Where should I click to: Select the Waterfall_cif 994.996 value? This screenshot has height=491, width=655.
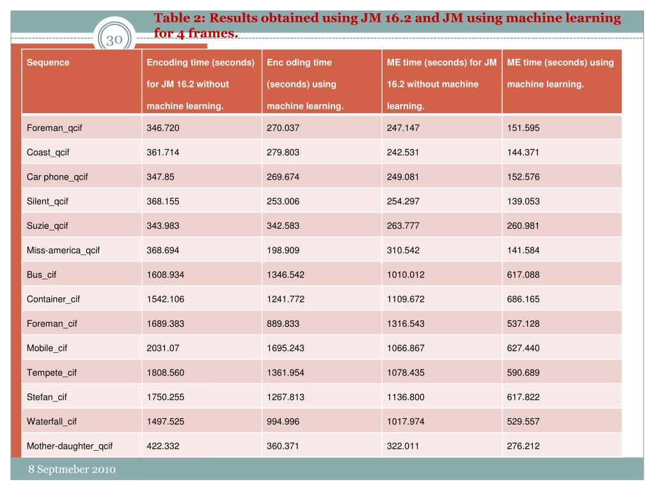[283, 422]
